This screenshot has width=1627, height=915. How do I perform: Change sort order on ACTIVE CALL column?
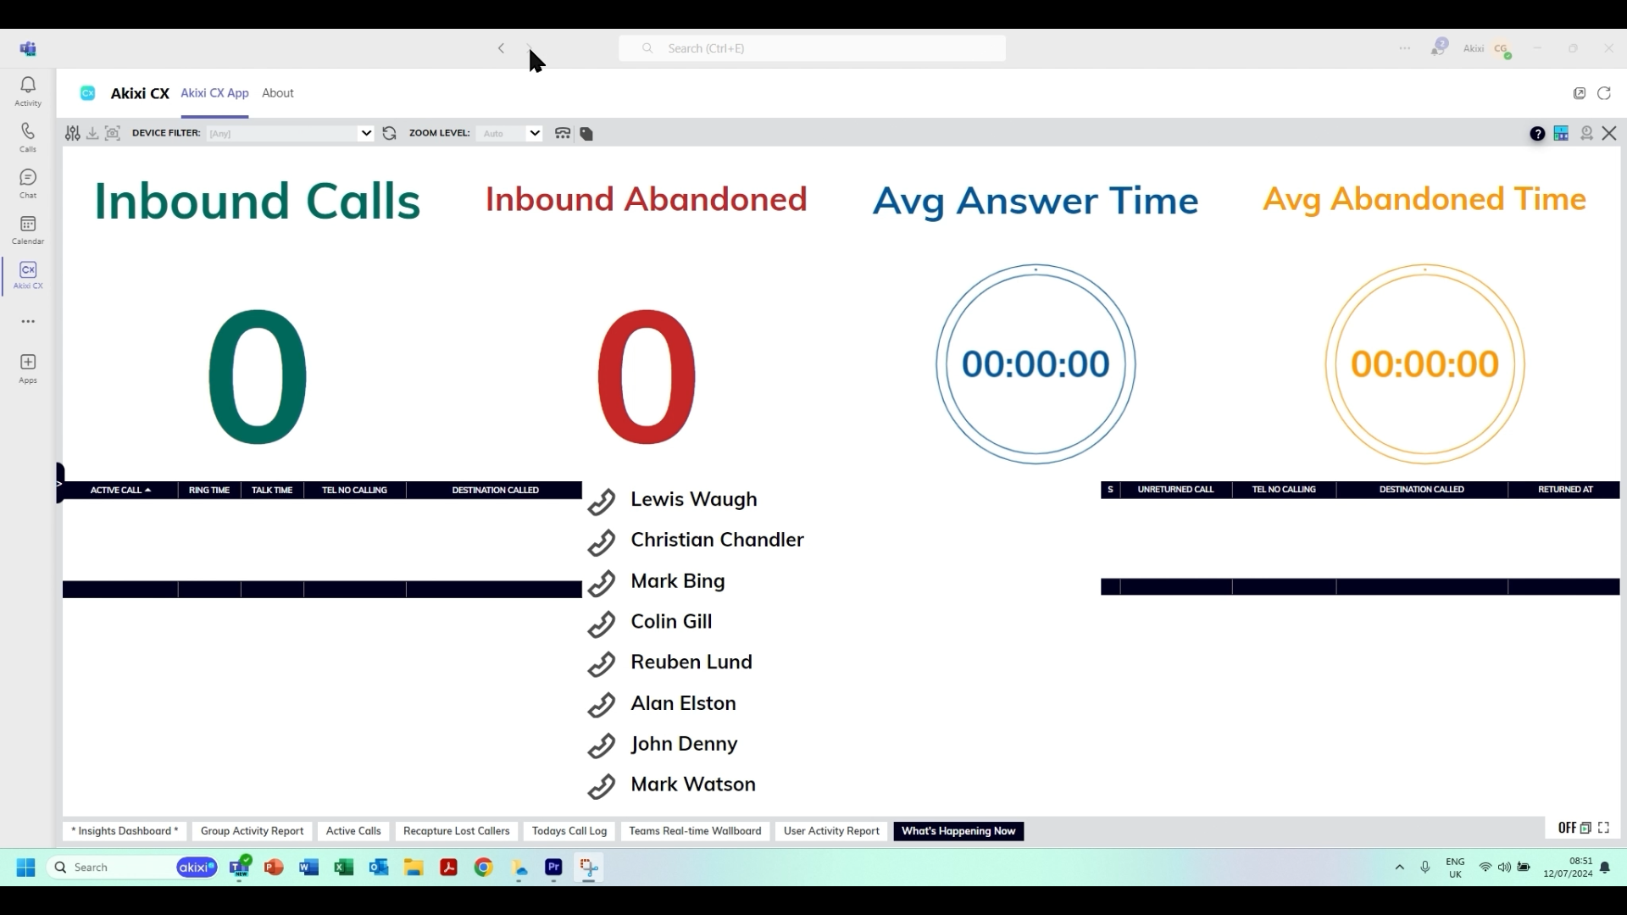click(x=119, y=490)
